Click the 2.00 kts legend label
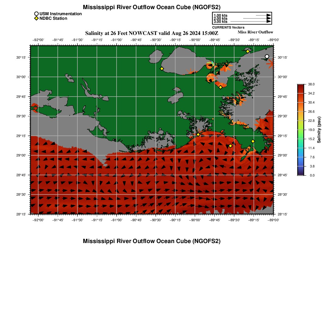The image size is (334, 319). click(220, 19)
